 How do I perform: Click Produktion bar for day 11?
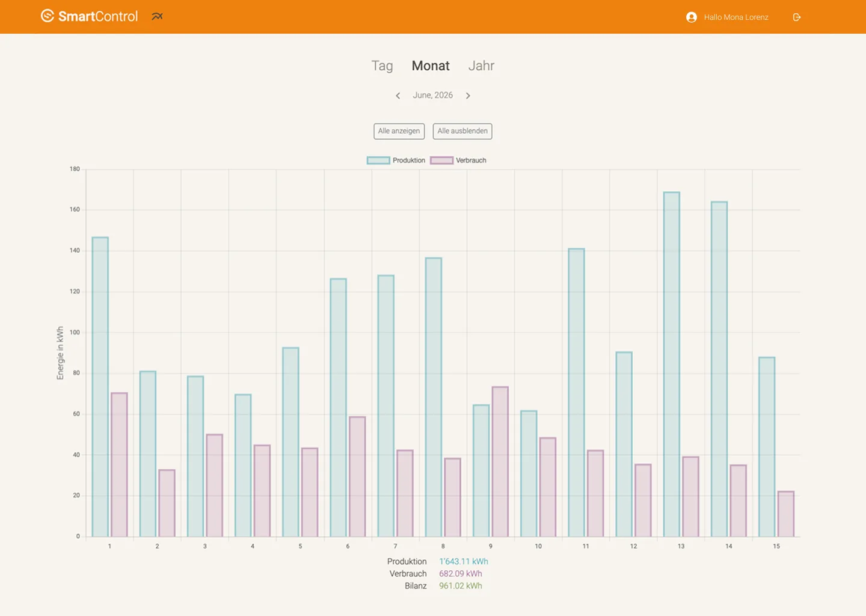[x=576, y=393]
